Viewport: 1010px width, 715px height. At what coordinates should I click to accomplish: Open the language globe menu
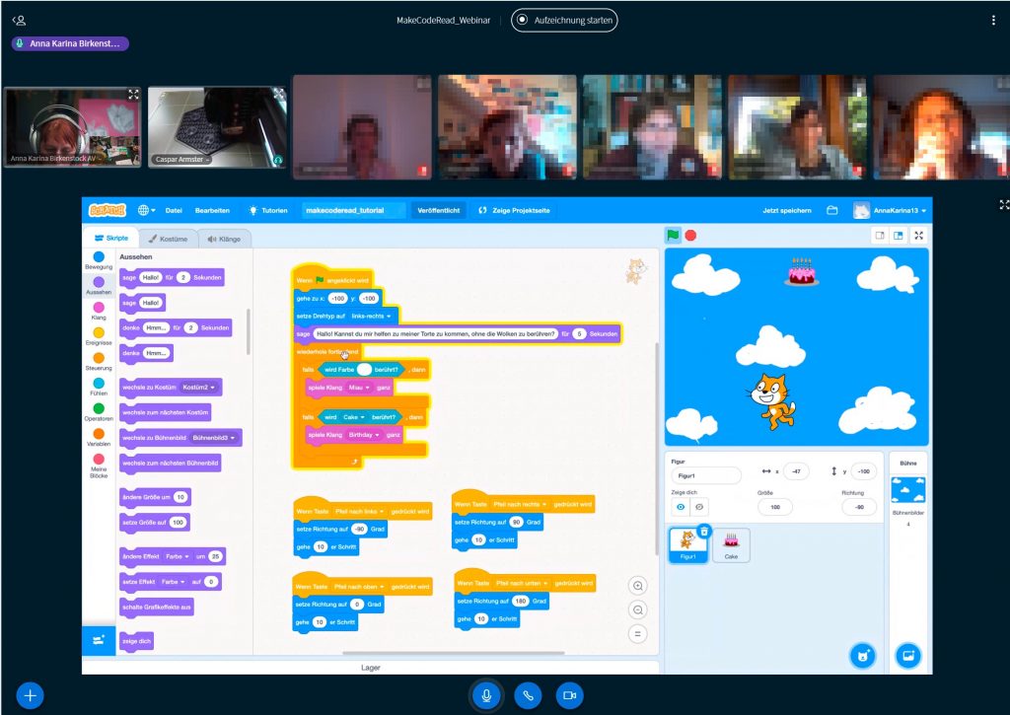[146, 210]
